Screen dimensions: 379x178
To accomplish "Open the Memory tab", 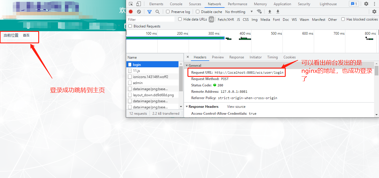I will (x=260, y=4).
